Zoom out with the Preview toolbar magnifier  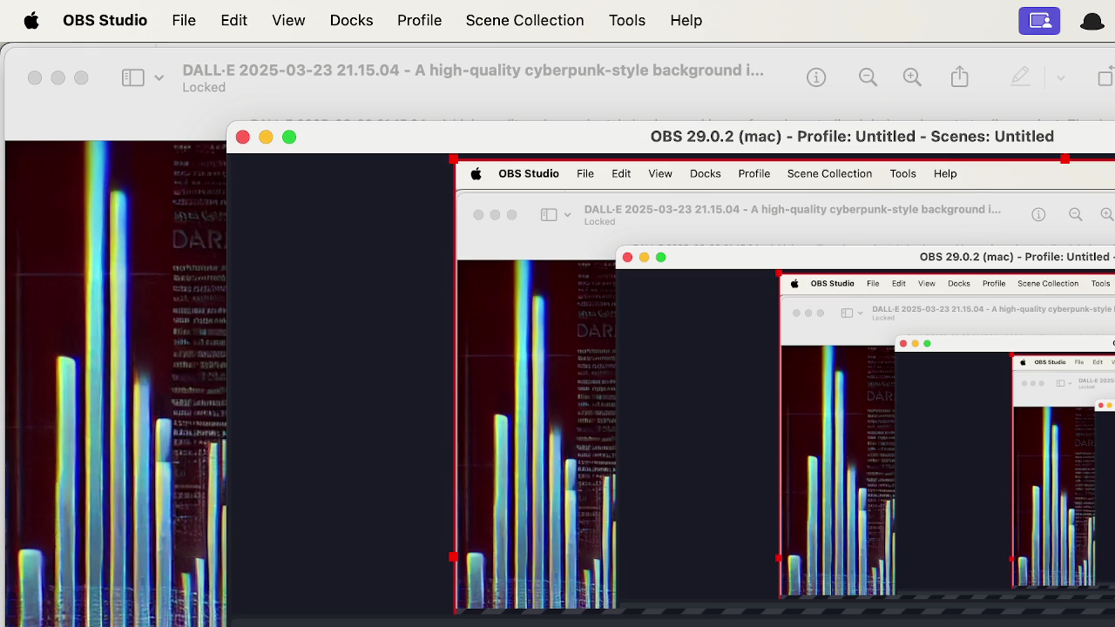(868, 78)
